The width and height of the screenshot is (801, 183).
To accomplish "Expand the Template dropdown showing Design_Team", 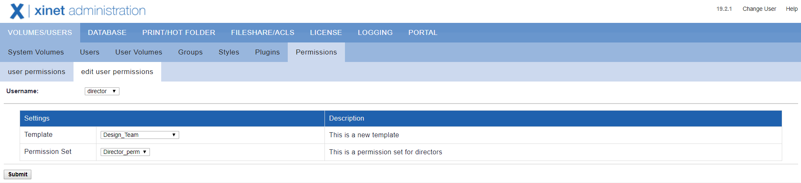I will [x=139, y=135].
